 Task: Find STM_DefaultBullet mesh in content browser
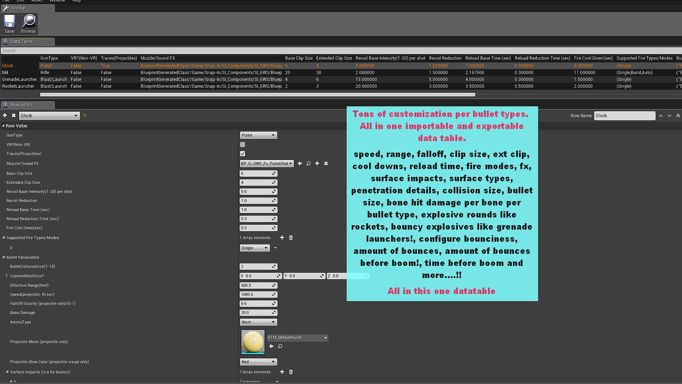pyautogui.click(x=280, y=346)
